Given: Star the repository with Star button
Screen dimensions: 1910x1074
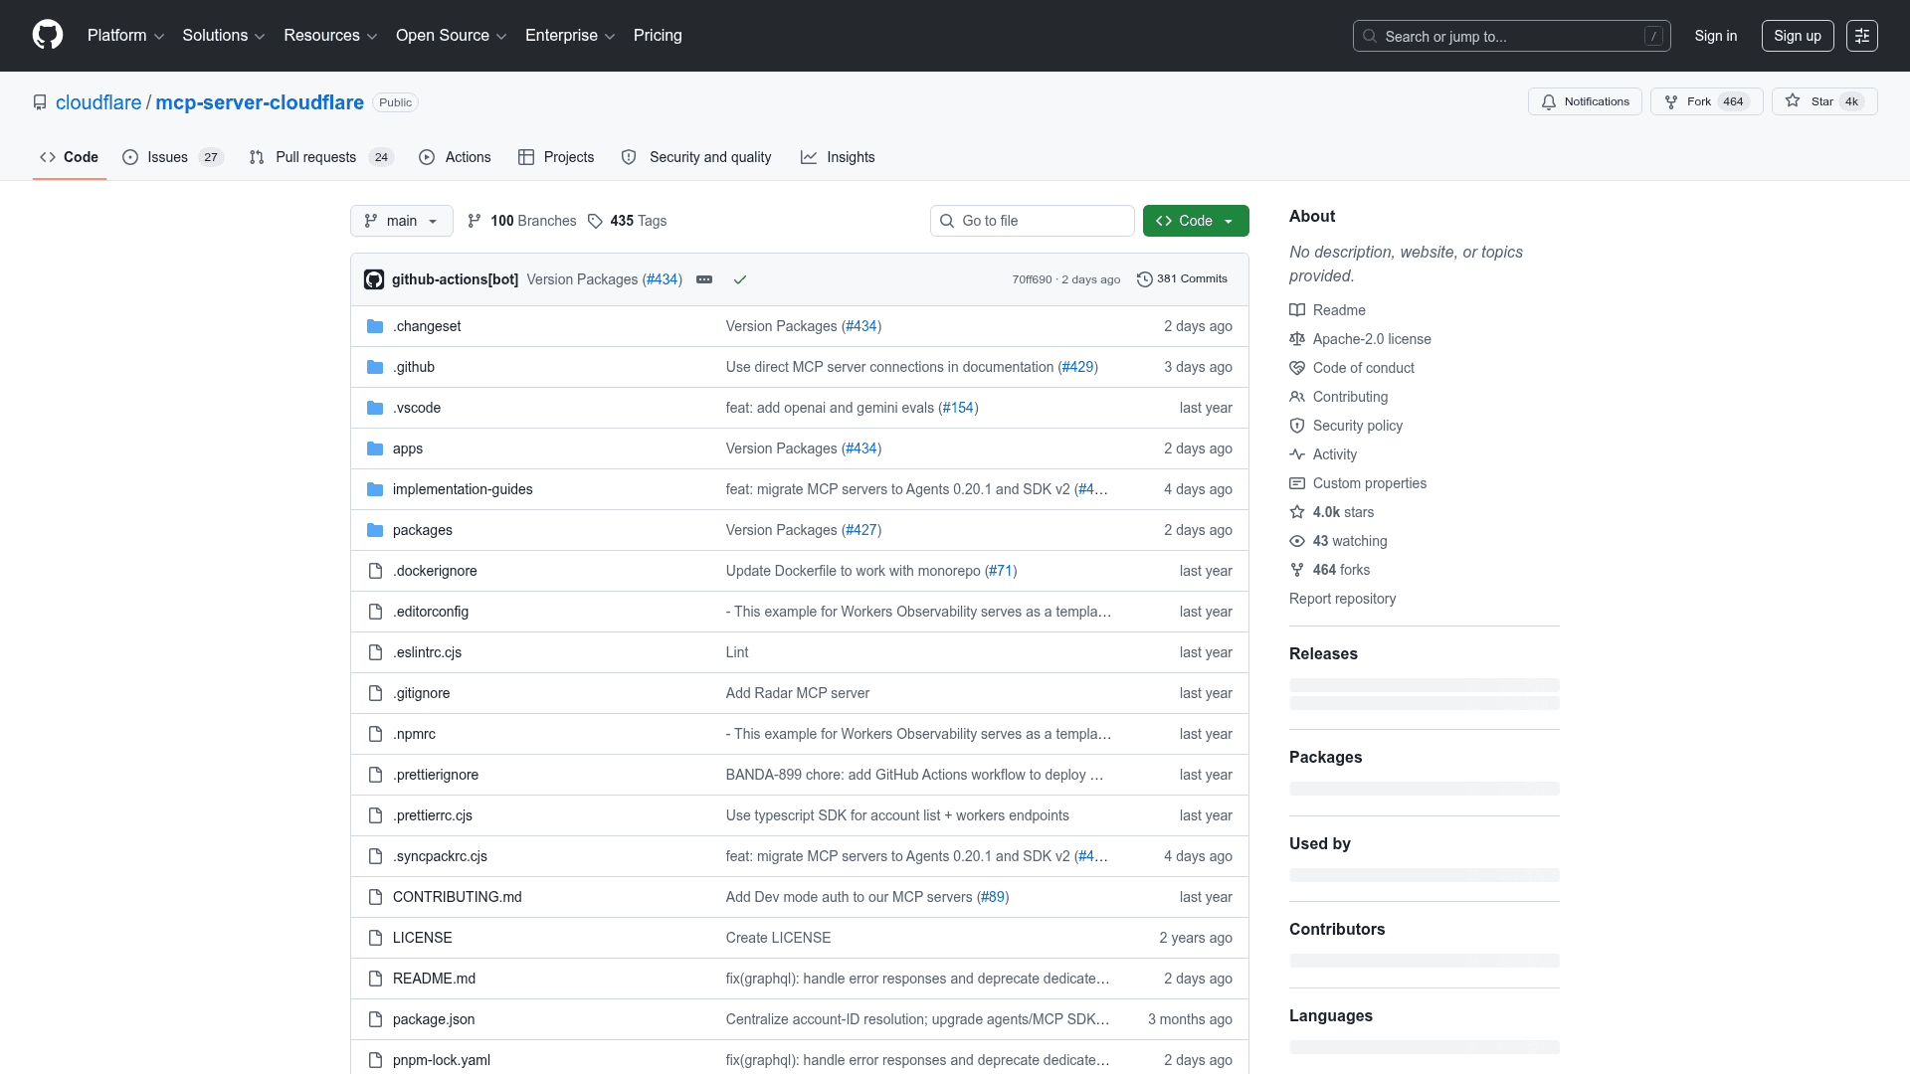Looking at the screenshot, I should [x=1824, y=101].
